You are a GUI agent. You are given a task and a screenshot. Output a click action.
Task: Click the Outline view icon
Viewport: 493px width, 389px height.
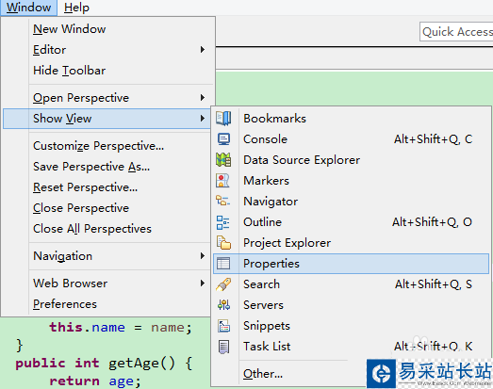(222, 222)
